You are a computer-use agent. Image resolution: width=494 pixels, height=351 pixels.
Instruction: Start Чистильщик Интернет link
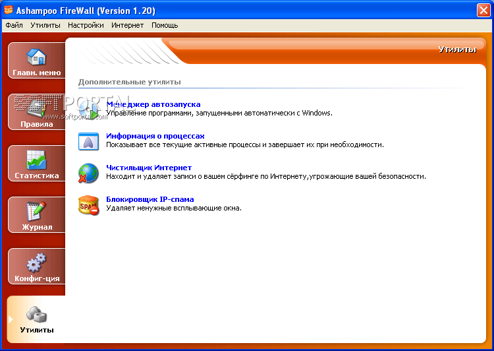[149, 168]
